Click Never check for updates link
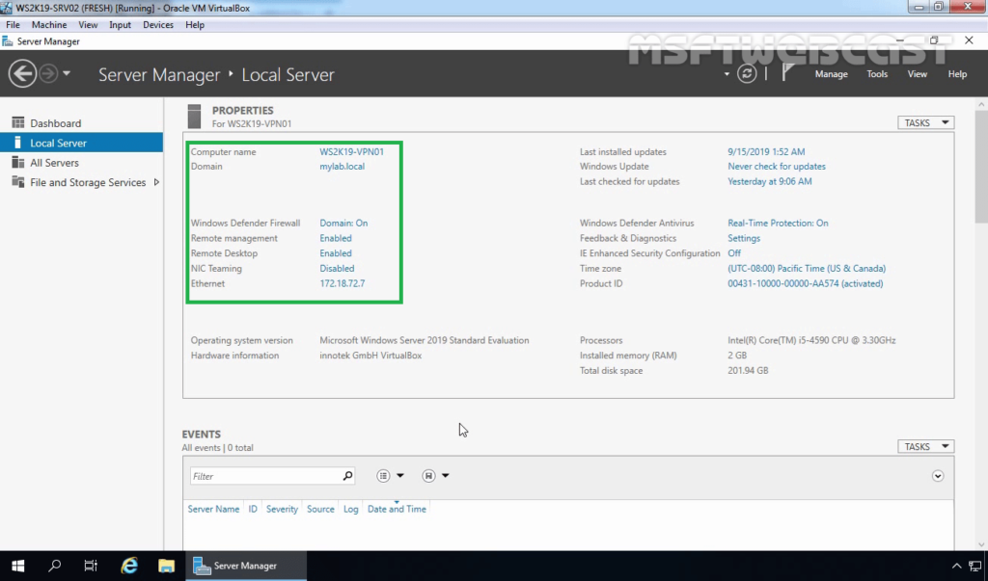 [777, 166]
